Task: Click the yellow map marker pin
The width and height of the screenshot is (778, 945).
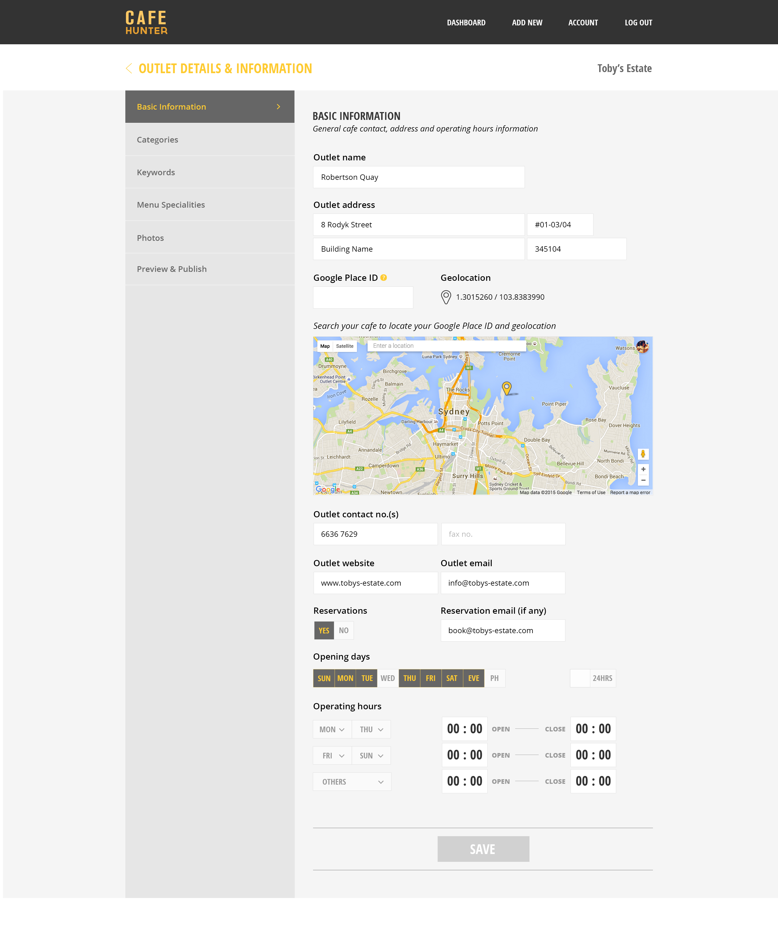Action: (x=507, y=387)
